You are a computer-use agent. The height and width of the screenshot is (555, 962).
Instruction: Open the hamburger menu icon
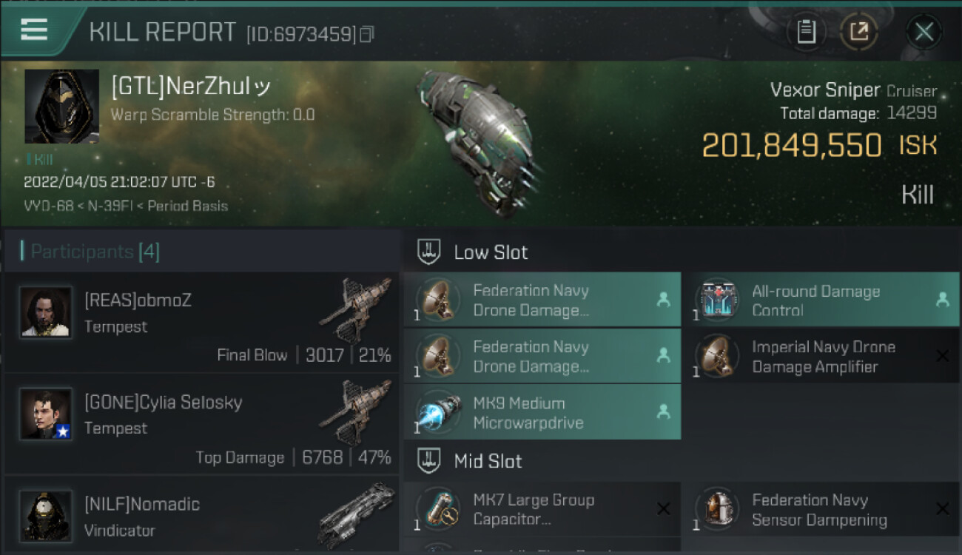tap(34, 30)
